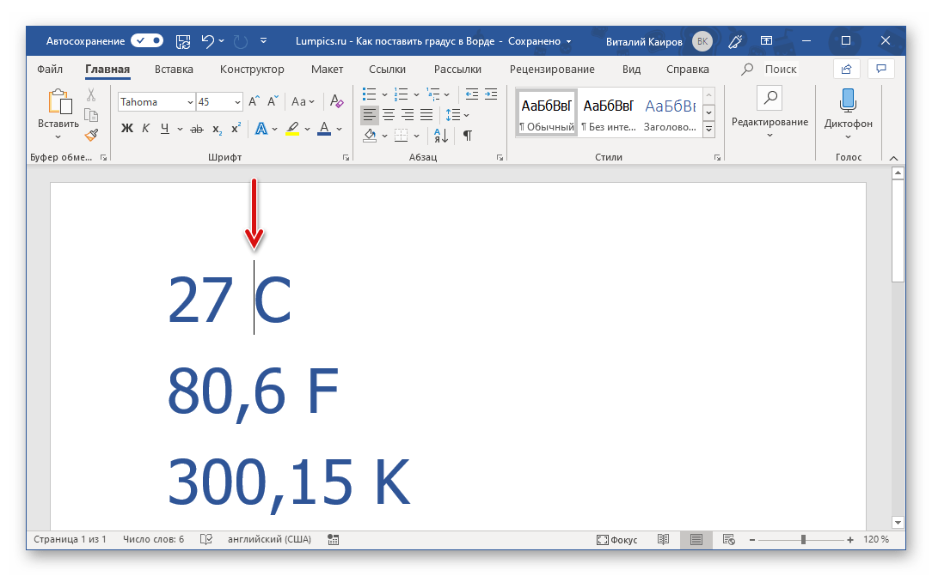Increase paragraph indent
Image resolution: width=932 pixels, height=576 pixels.
[x=491, y=94]
